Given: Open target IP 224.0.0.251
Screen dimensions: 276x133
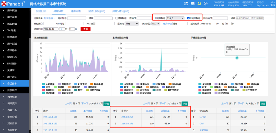Looking at the screenshot, I should point(127,124).
